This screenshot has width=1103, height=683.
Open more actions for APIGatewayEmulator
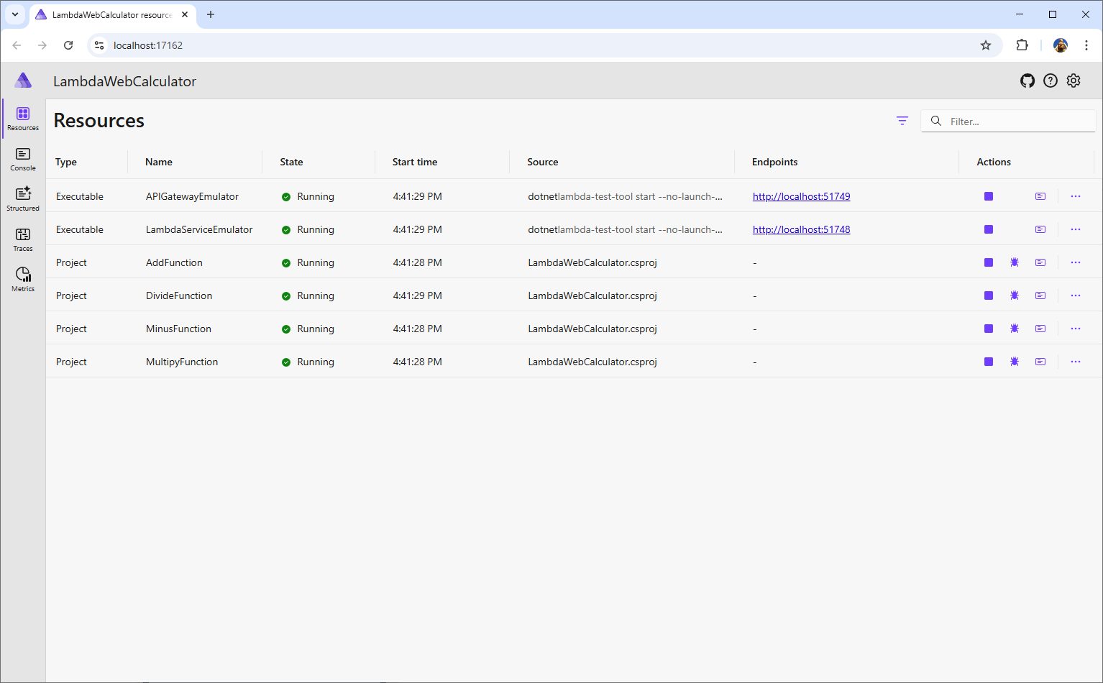1076,196
